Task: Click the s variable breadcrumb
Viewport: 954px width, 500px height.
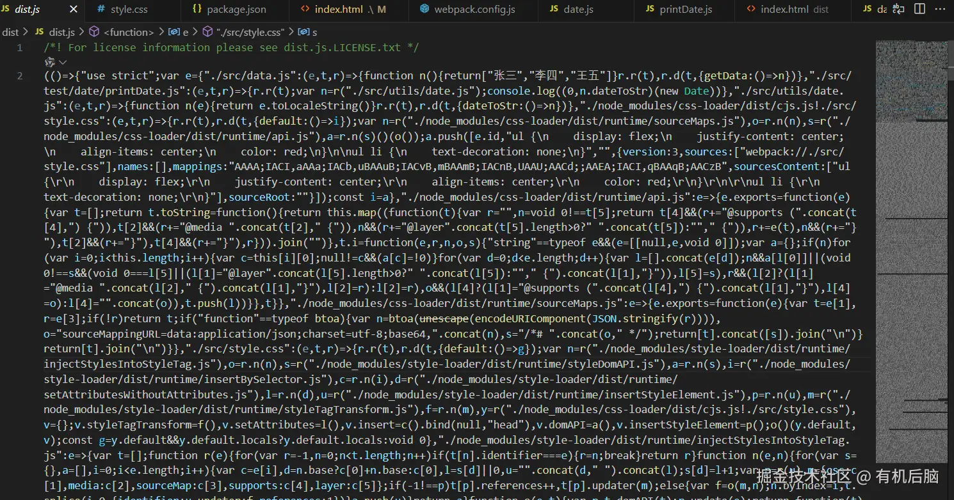Action: [x=314, y=31]
